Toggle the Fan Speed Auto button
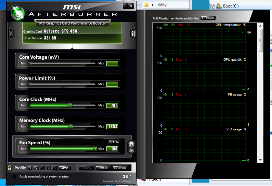The width and height of the screenshot is (272, 186). (114, 142)
